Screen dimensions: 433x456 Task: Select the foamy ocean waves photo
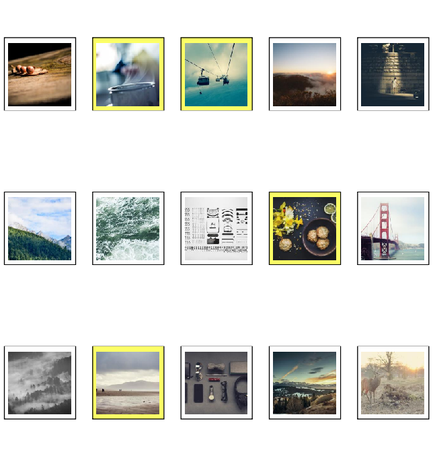128,229
